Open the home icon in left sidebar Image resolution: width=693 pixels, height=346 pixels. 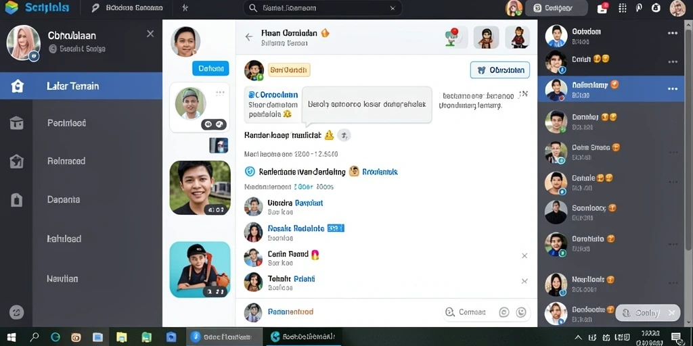[x=17, y=86]
